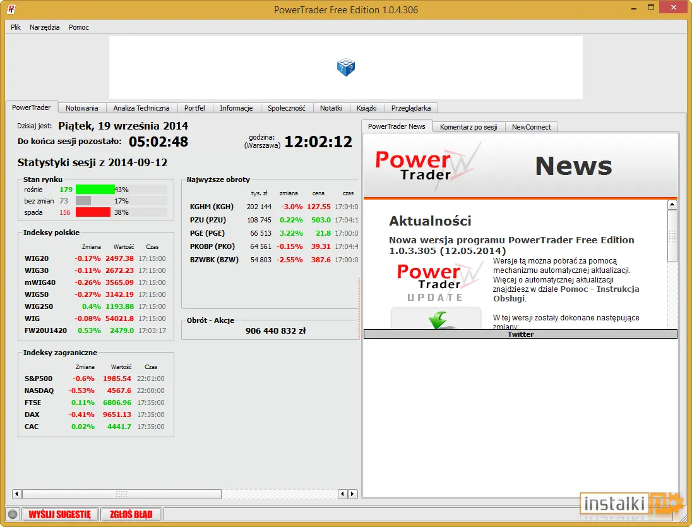Image resolution: width=692 pixels, height=527 pixels.
Task: Click the 'Nowa wersja programu PowerTrader' headline
Action: 511,245
